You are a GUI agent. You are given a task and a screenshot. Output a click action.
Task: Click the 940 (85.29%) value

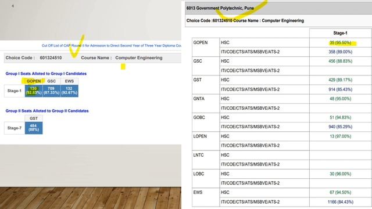coord(340,127)
